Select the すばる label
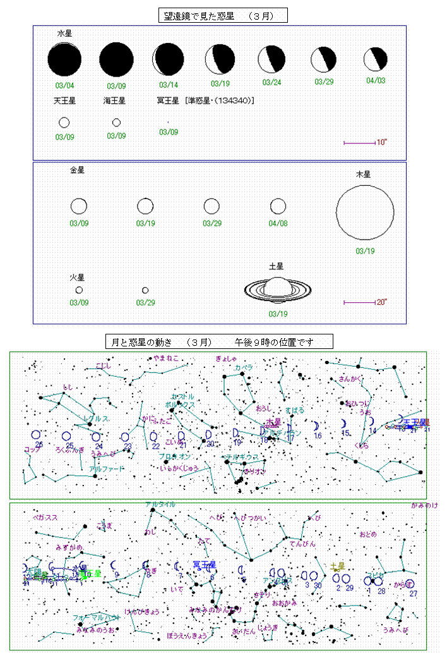The image size is (447, 660). (295, 410)
